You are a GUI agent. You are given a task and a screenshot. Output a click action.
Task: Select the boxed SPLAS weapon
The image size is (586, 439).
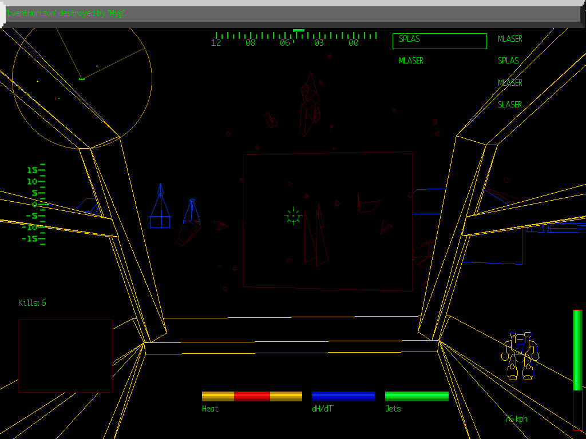439,41
